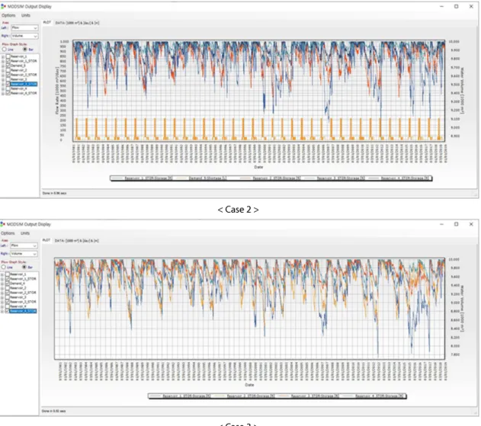Screen dimensions: 481x426
Task: Check Reservoir_3 checkbox in Case 2 window
Action: [8, 79]
